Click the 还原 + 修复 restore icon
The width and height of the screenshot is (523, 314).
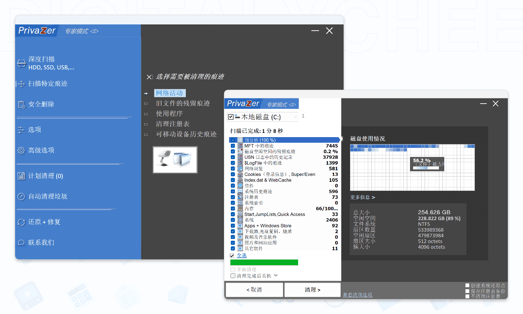coord(21,222)
